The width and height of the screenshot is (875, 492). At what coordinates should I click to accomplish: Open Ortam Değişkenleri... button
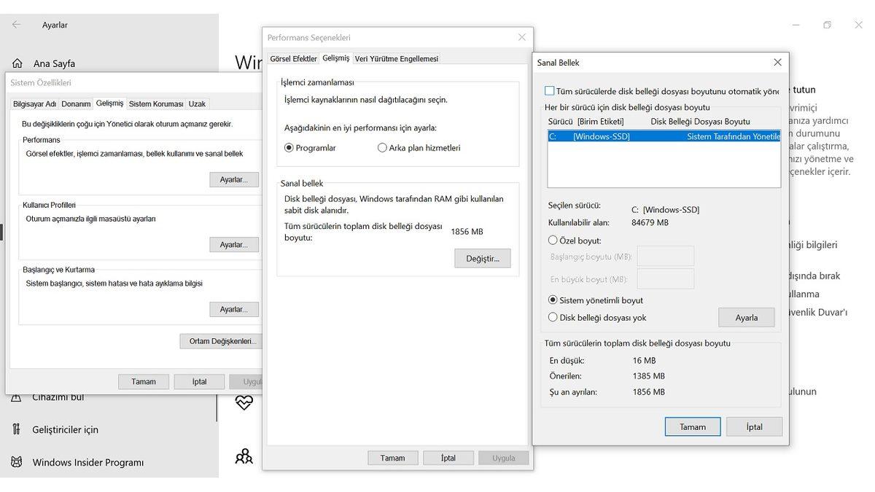(222, 341)
